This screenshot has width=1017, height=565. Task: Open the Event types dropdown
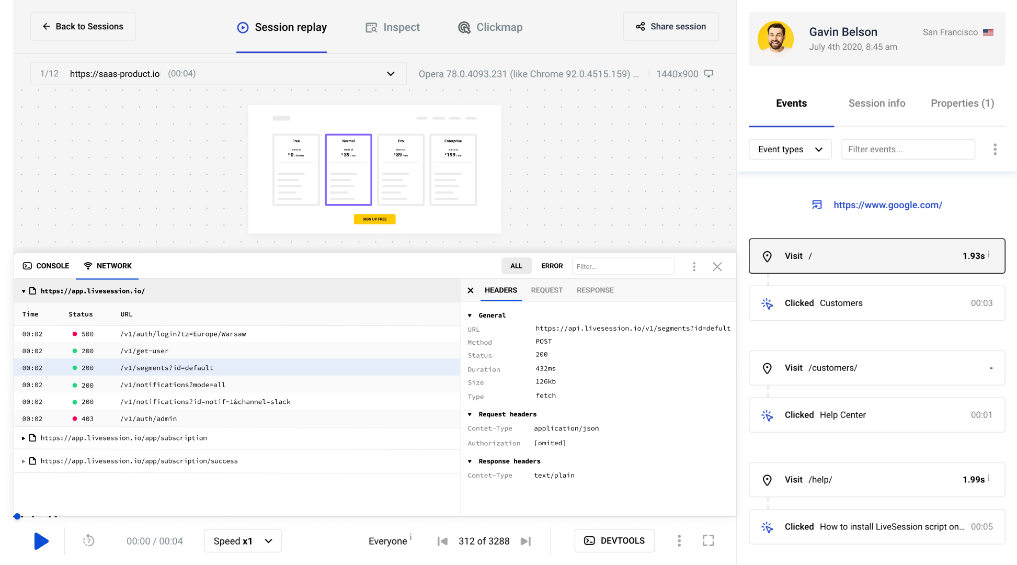(790, 150)
